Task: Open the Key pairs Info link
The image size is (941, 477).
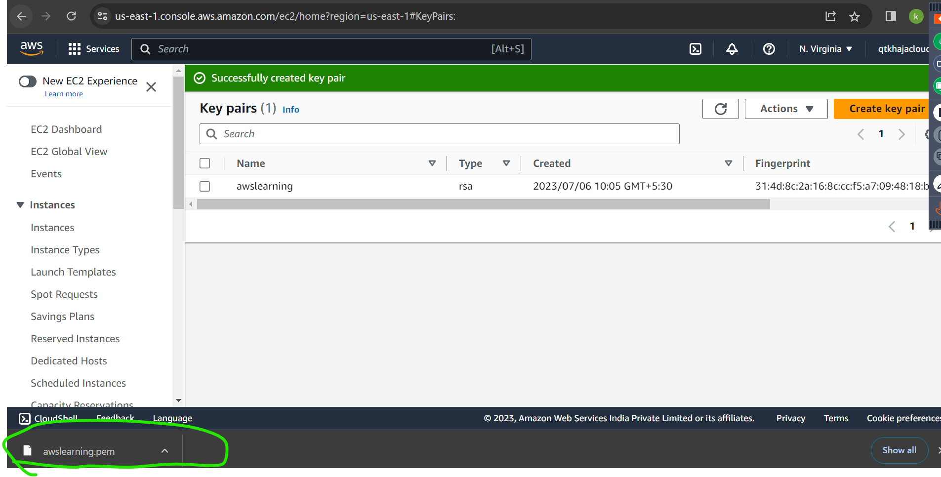Action: click(x=291, y=110)
